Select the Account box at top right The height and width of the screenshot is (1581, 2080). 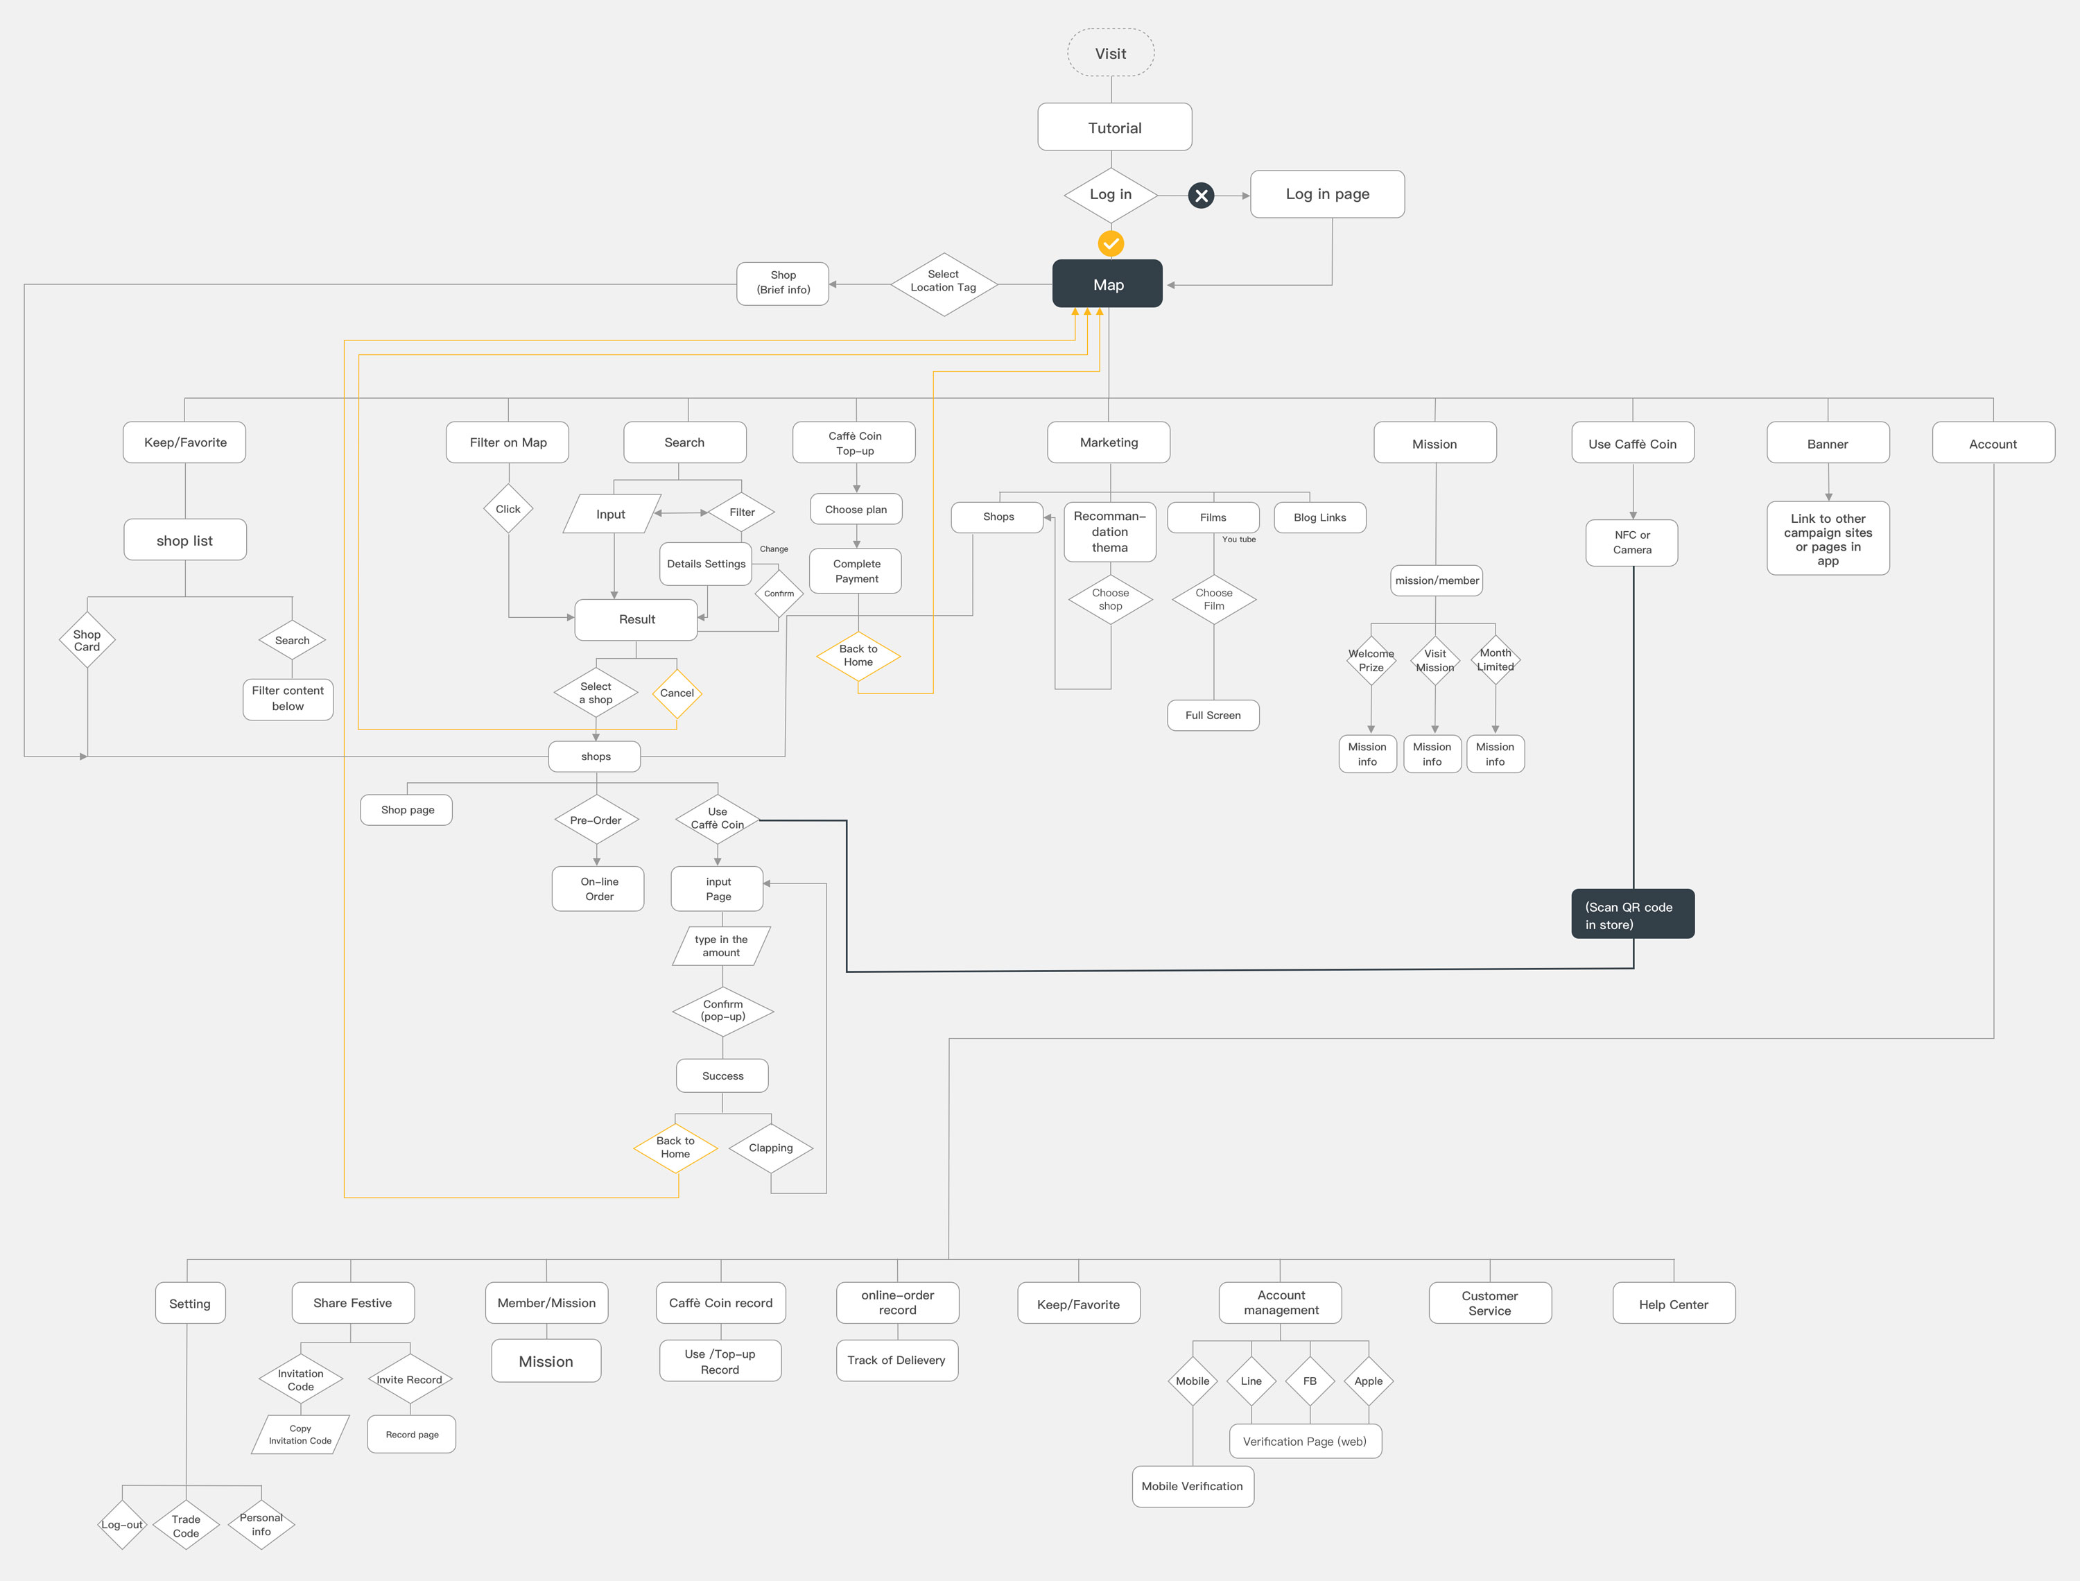click(1991, 444)
